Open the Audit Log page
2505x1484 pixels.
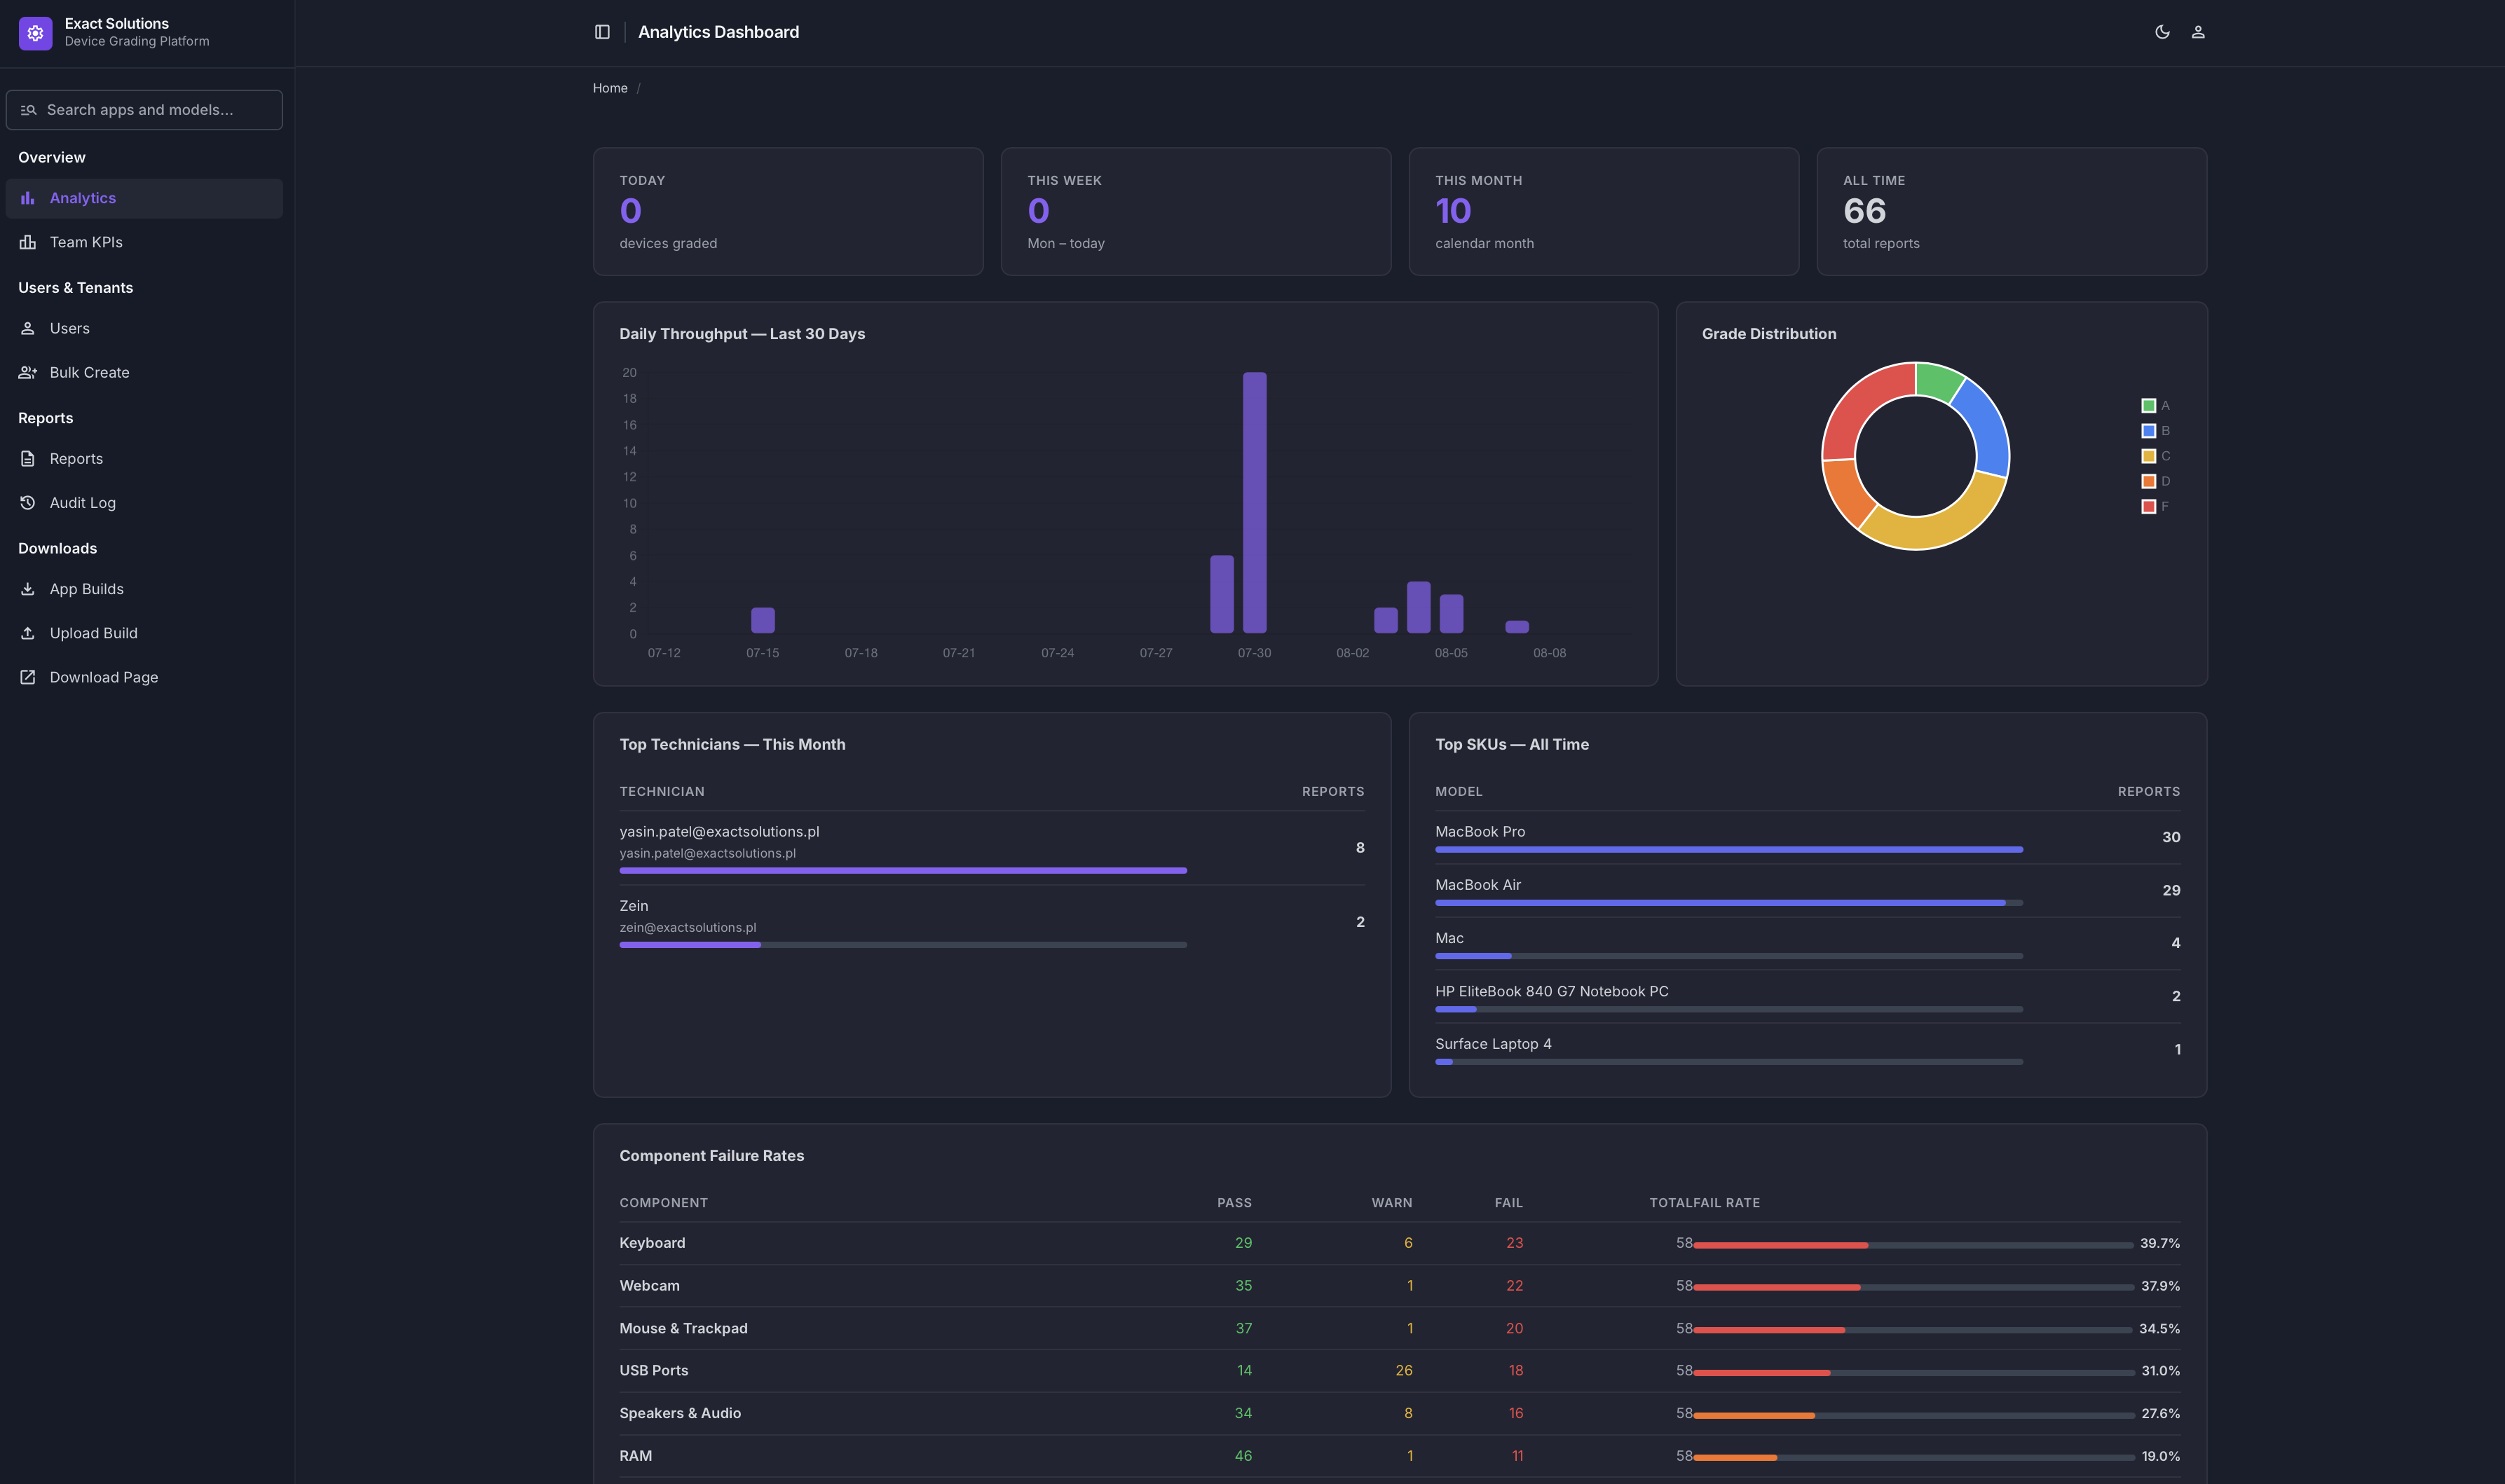(144, 503)
